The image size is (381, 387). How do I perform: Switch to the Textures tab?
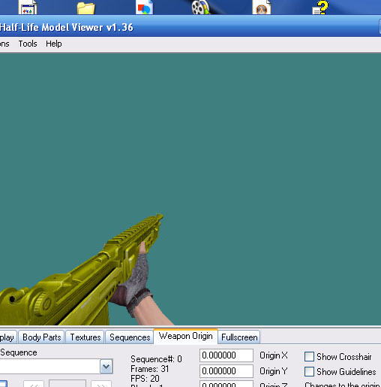[x=85, y=337]
